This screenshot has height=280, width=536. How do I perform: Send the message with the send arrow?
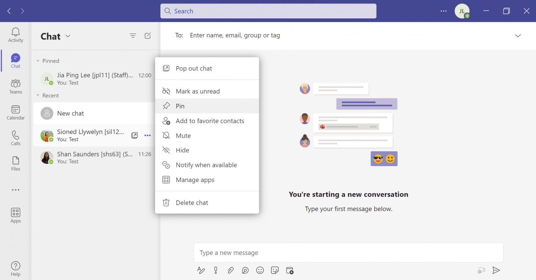click(496, 270)
